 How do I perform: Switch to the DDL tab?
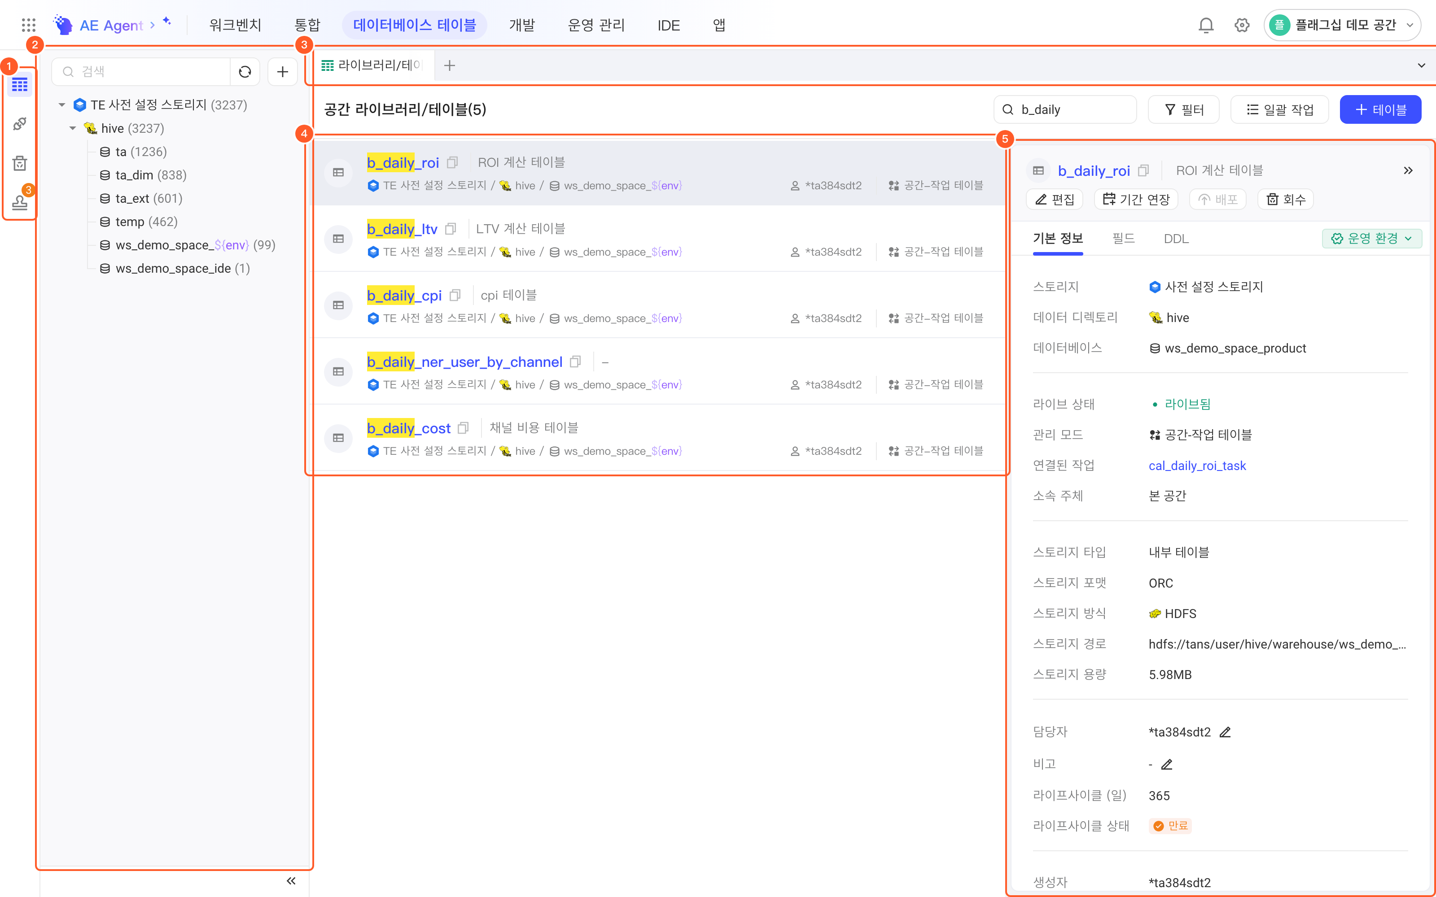coord(1176,239)
